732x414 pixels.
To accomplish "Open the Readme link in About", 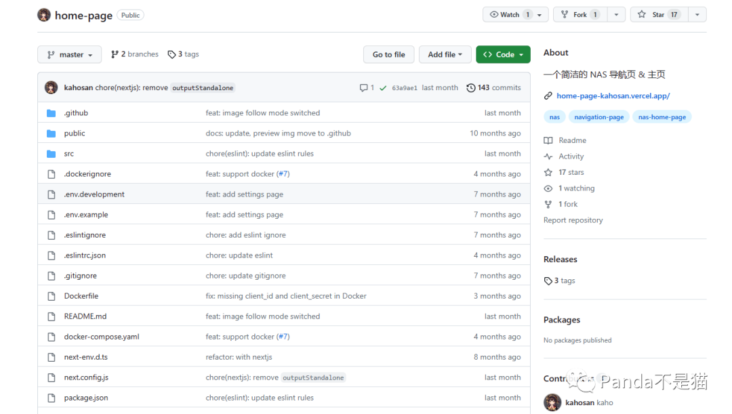I will (572, 140).
